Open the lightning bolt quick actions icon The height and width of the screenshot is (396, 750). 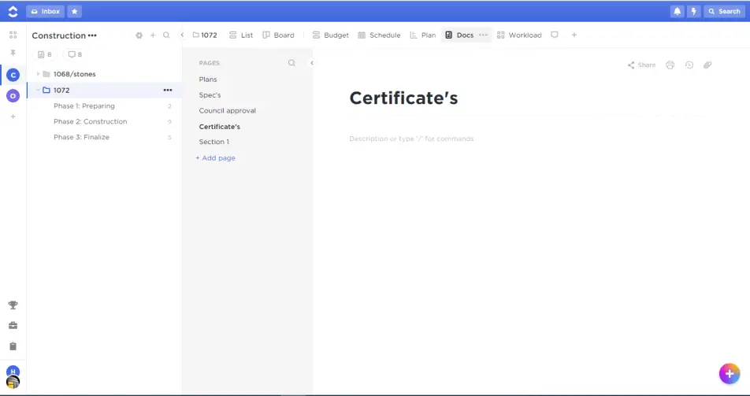click(x=694, y=11)
